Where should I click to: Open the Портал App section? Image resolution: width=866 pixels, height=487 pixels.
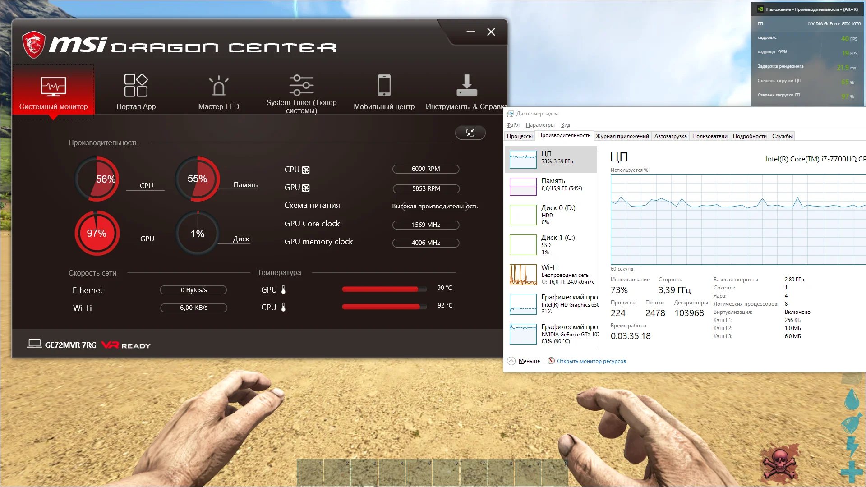pyautogui.click(x=136, y=92)
